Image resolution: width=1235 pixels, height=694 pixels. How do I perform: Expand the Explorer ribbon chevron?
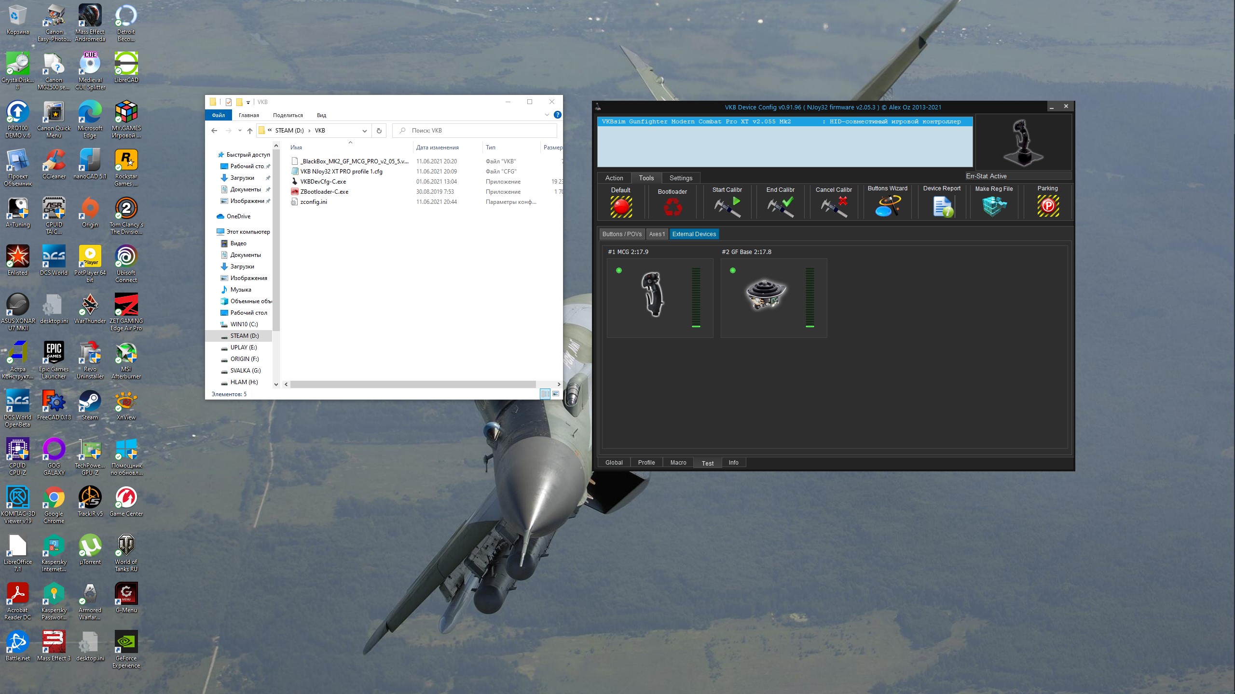coord(547,115)
